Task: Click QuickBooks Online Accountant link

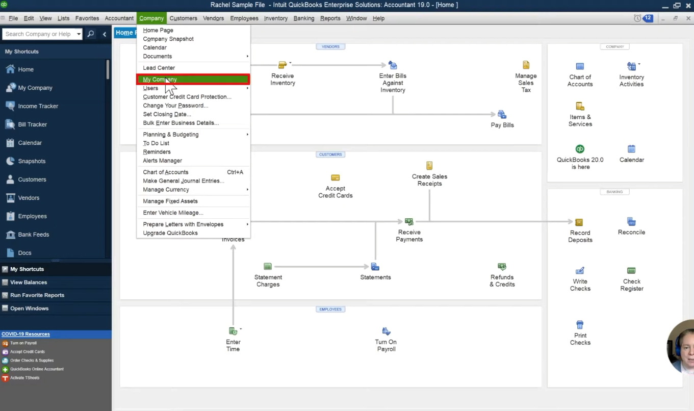Action: pyautogui.click(x=37, y=369)
